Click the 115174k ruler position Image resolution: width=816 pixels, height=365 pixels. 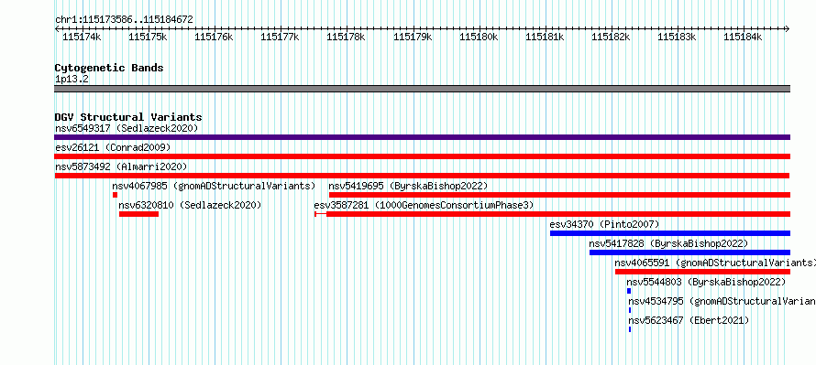(x=82, y=37)
